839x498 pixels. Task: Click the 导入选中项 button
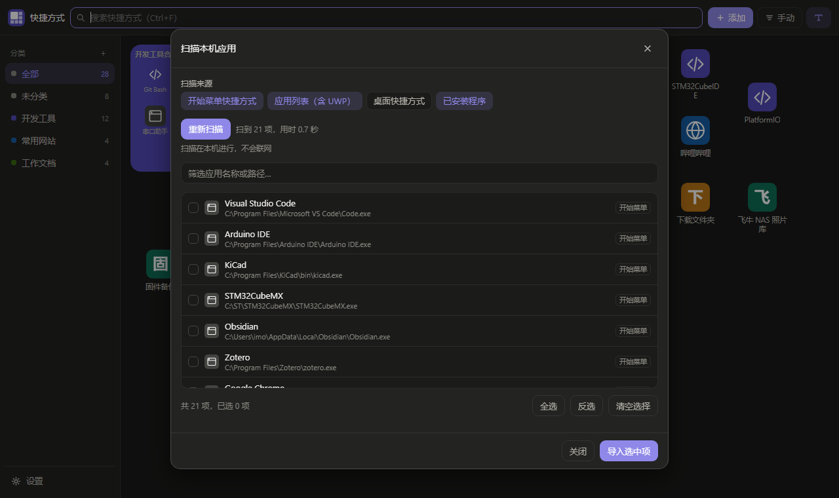click(x=629, y=451)
